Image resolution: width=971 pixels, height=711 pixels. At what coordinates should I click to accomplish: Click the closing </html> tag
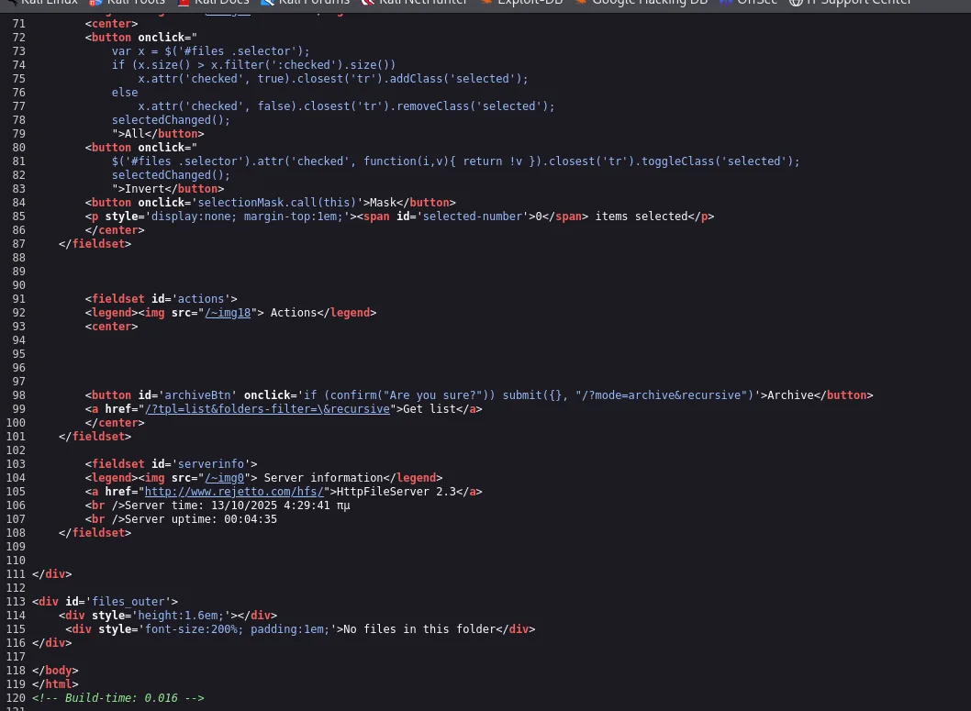pos(55,683)
